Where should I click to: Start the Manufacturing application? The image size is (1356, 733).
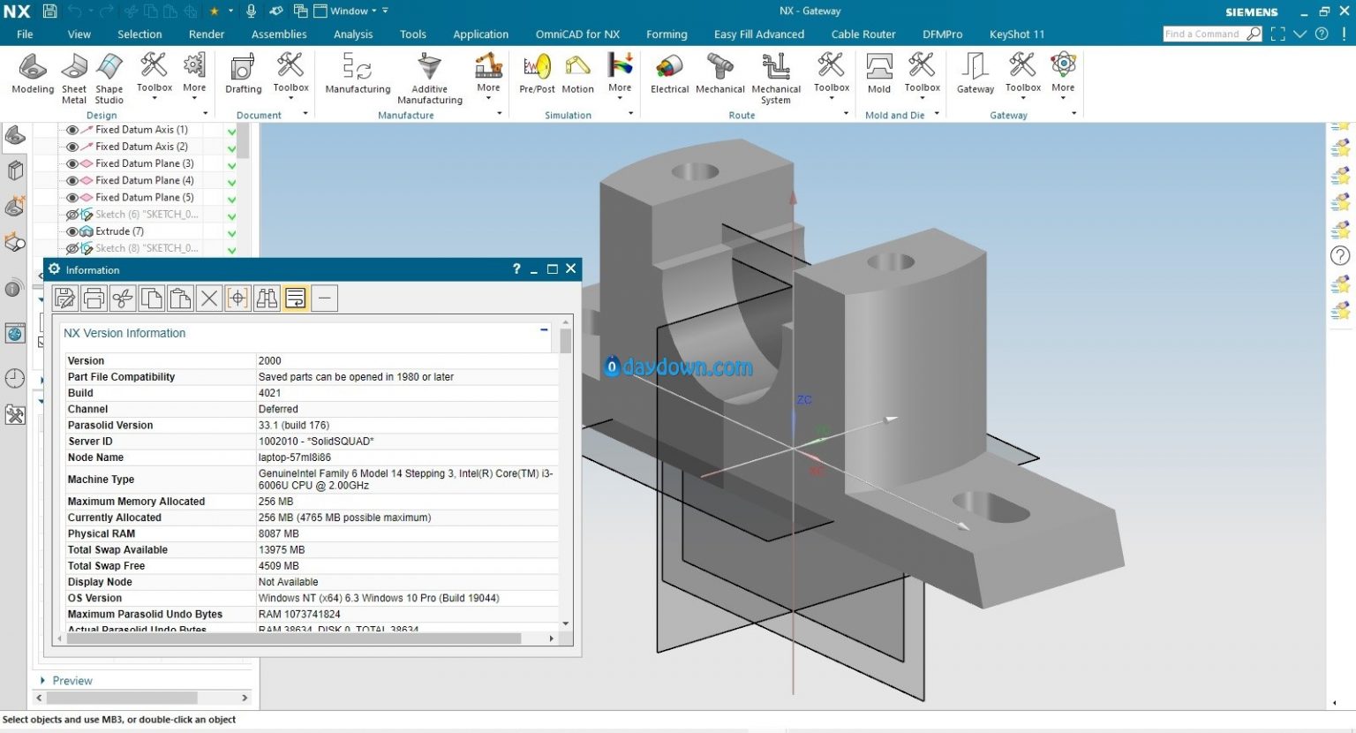[358, 73]
